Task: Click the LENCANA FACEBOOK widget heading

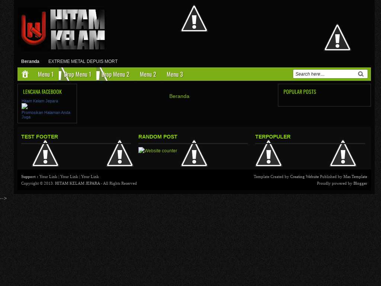Action: [42, 92]
